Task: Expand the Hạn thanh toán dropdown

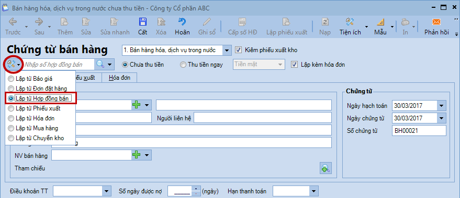Action: (x=313, y=191)
